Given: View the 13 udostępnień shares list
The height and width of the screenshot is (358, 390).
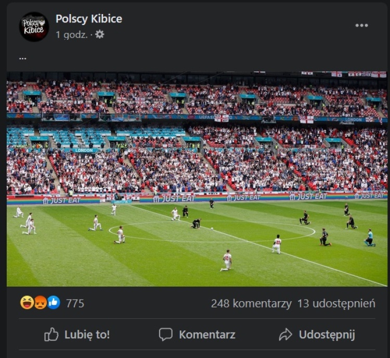Looking at the screenshot, I should pyautogui.click(x=336, y=304).
